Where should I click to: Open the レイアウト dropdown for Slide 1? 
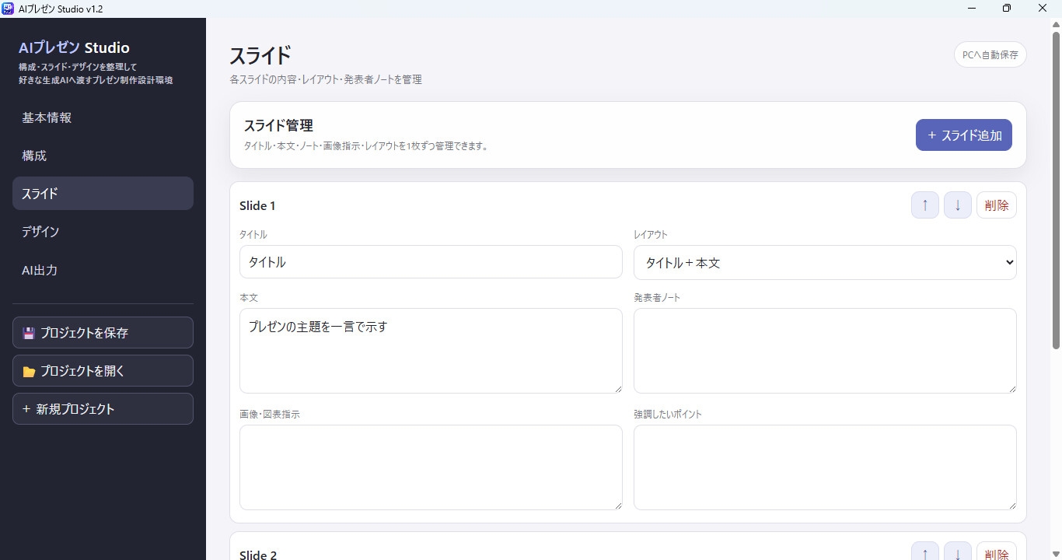(x=825, y=262)
